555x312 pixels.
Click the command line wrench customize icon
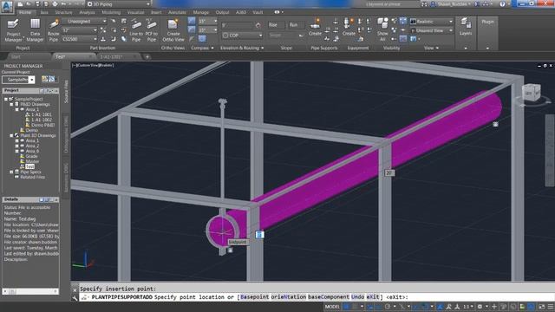(x=75, y=297)
